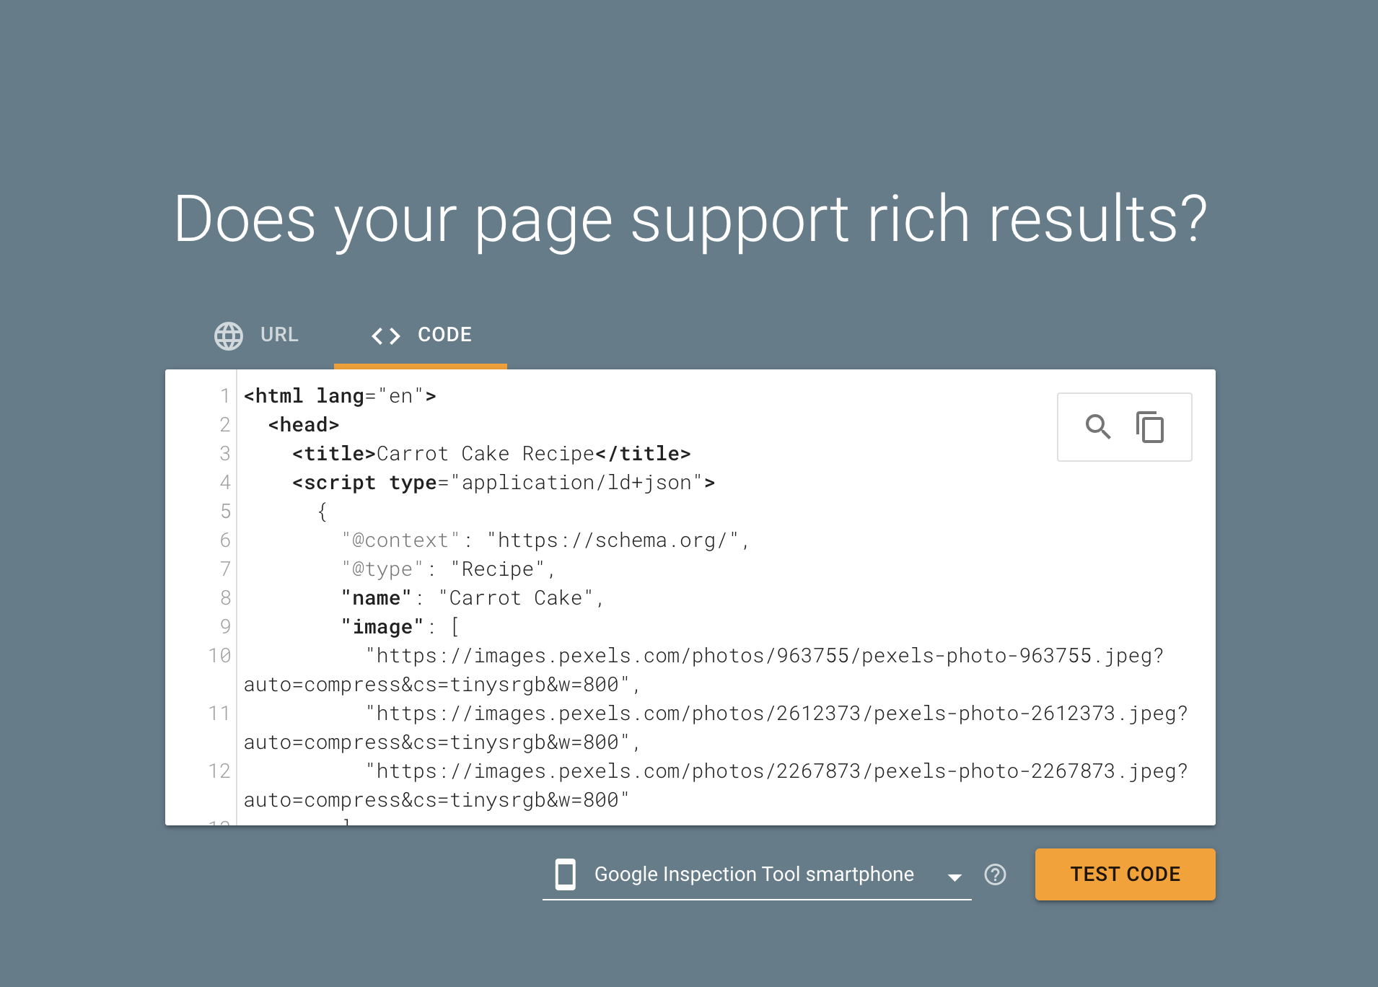The height and width of the screenshot is (987, 1378).
Task: Place cursor on the html lang line
Action: tap(340, 396)
